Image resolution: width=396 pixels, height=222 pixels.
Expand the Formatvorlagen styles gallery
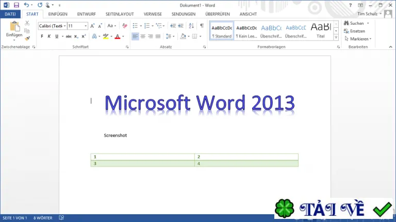pos(336,37)
